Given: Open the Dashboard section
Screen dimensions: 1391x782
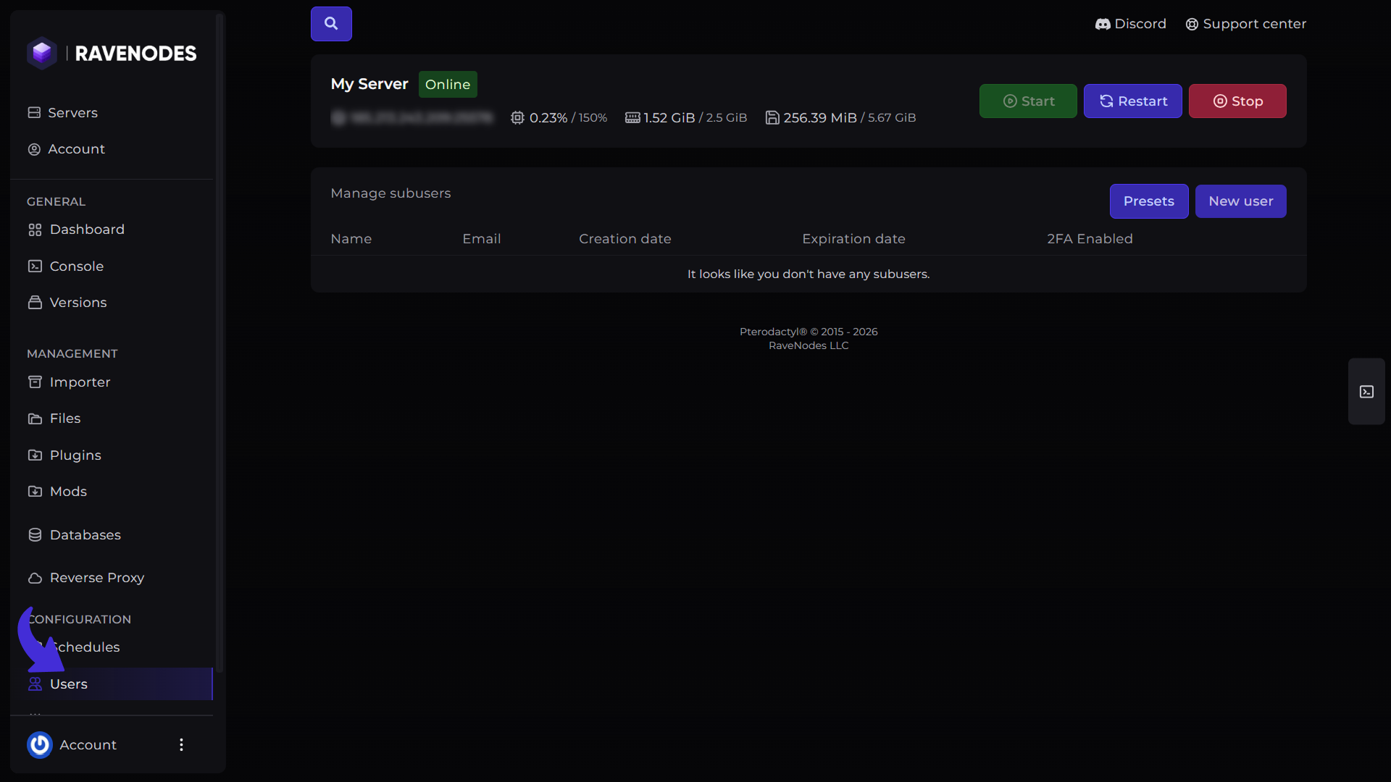Looking at the screenshot, I should (x=77, y=230).
